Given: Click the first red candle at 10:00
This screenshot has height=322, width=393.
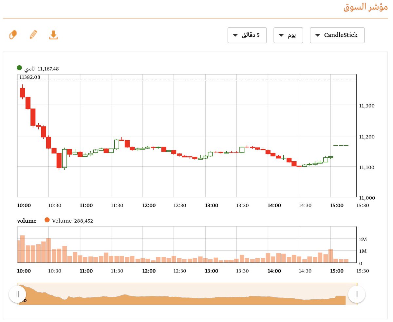Looking at the screenshot, I should (22, 92).
